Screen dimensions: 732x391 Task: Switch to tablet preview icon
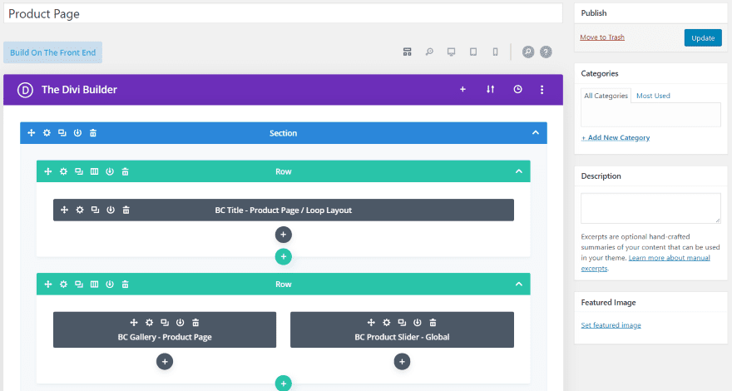coord(473,52)
